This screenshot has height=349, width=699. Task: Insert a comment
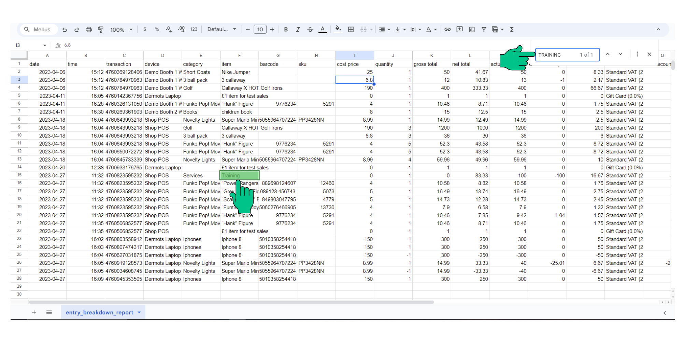[460, 30]
